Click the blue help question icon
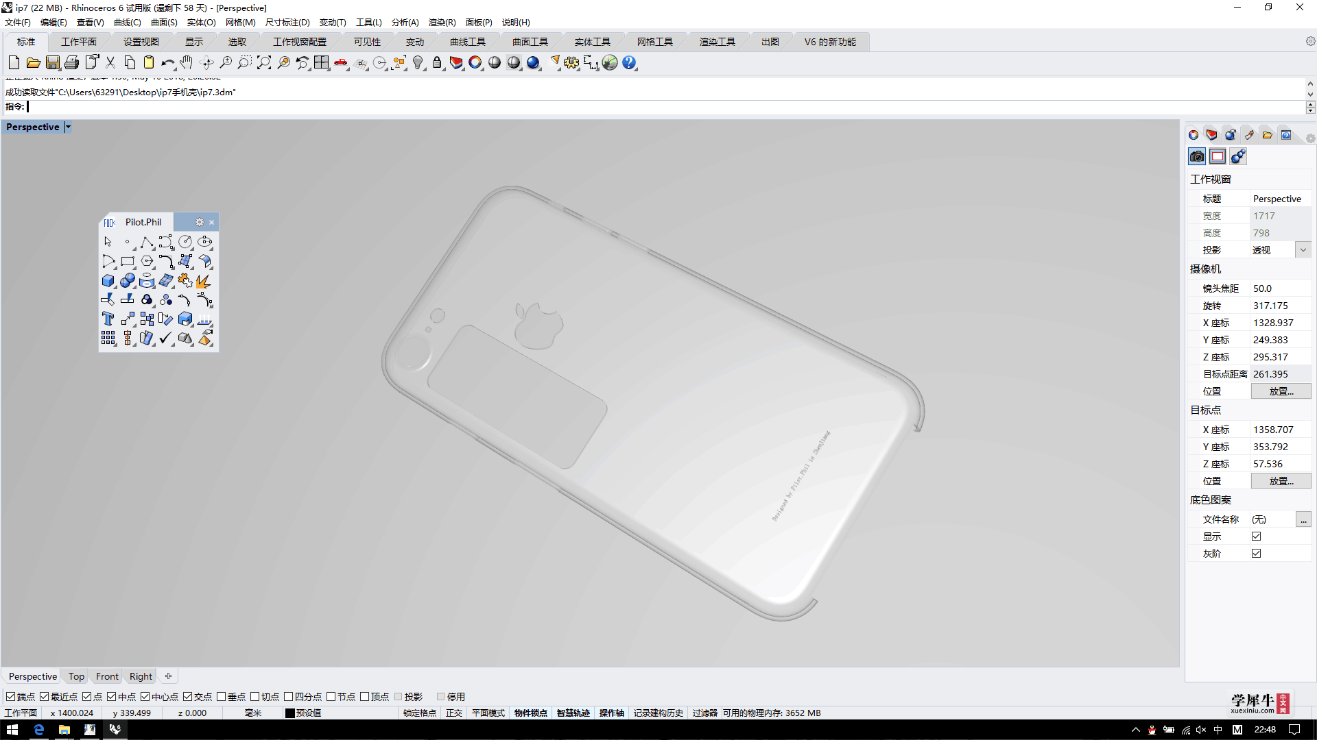Screen dimensions: 1317x740 pyautogui.click(x=629, y=63)
